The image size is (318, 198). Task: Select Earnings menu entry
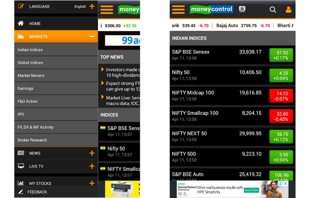click(56, 89)
